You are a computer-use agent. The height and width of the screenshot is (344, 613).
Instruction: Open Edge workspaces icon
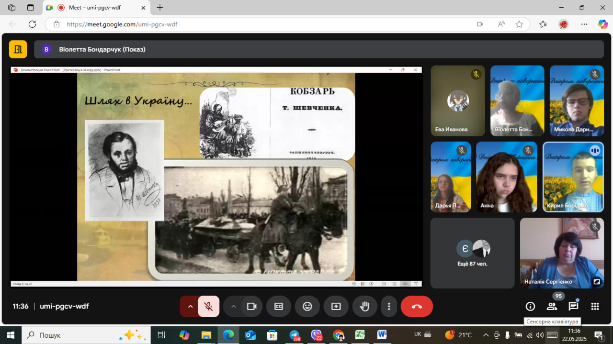tap(12, 8)
